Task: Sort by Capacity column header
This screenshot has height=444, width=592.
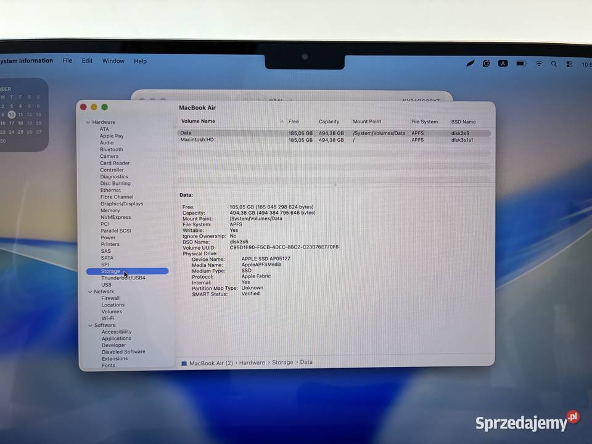Action: (x=329, y=121)
